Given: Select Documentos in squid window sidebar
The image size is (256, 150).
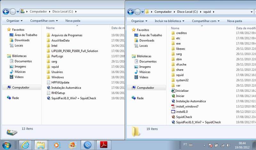Looking at the screenshot, I should click(x=145, y=61).
